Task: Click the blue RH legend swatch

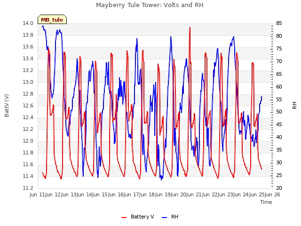Action: tap(164, 218)
